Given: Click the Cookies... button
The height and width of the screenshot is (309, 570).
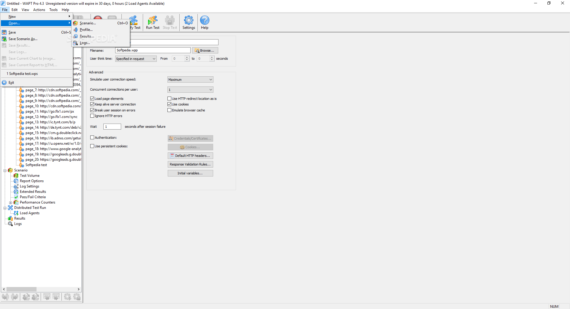Looking at the screenshot, I should (190, 147).
